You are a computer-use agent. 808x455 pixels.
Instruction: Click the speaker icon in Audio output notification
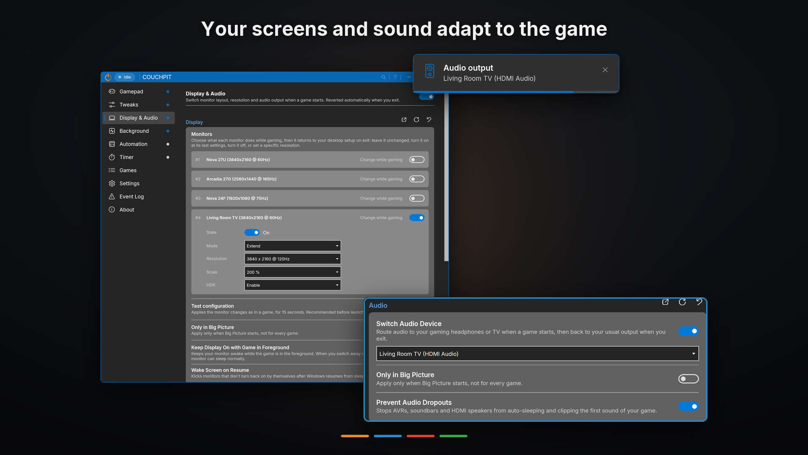tap(430, 71)
